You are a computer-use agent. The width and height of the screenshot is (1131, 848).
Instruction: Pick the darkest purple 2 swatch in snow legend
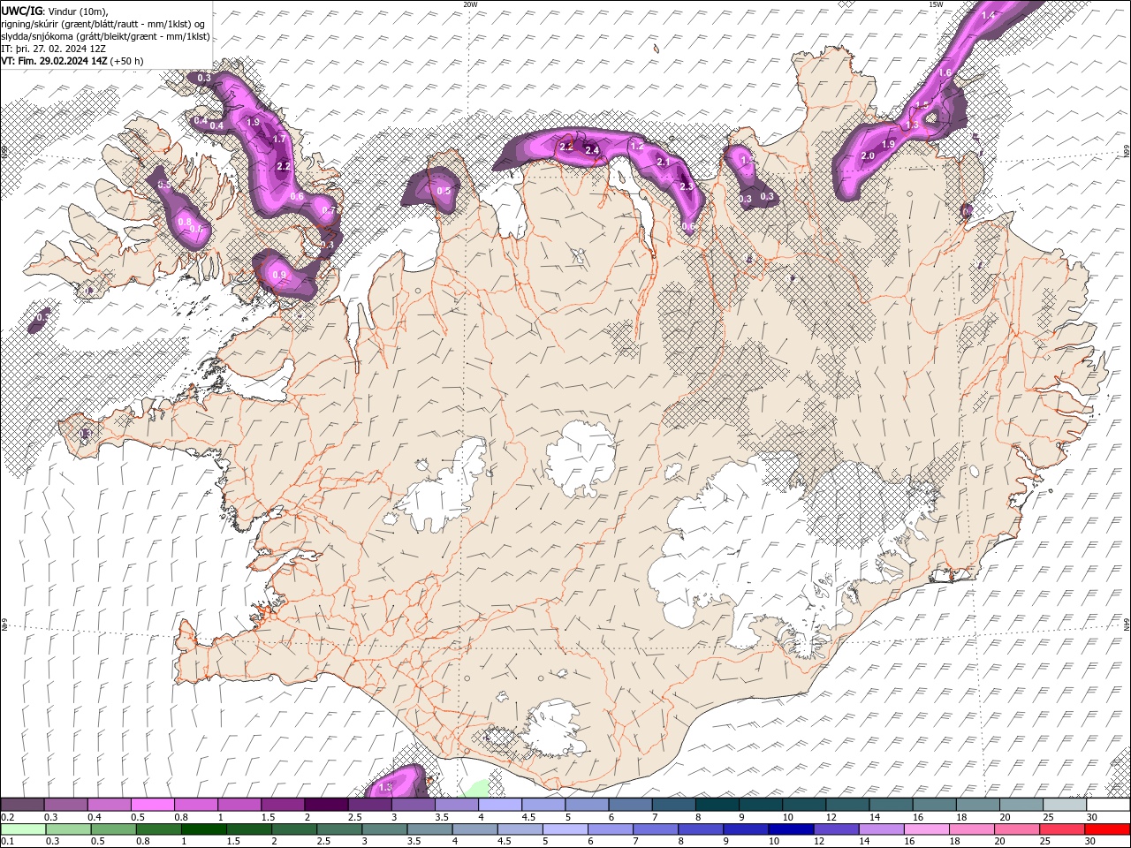[x=326, y=805]
